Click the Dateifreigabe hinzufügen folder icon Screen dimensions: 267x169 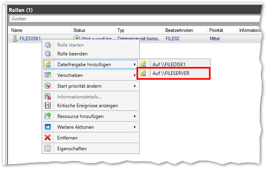click(48, 64)
